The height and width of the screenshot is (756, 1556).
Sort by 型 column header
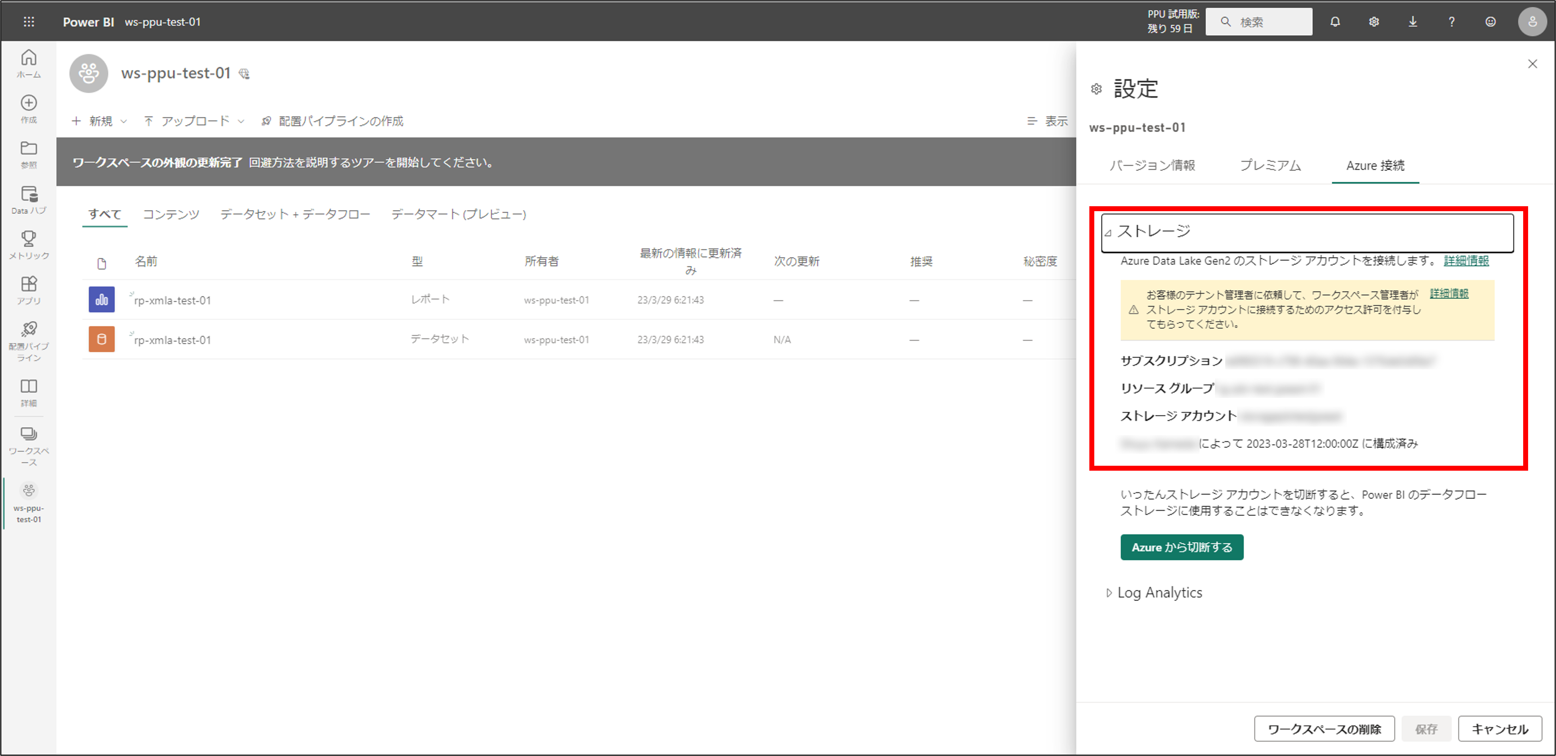click(417, 261)
